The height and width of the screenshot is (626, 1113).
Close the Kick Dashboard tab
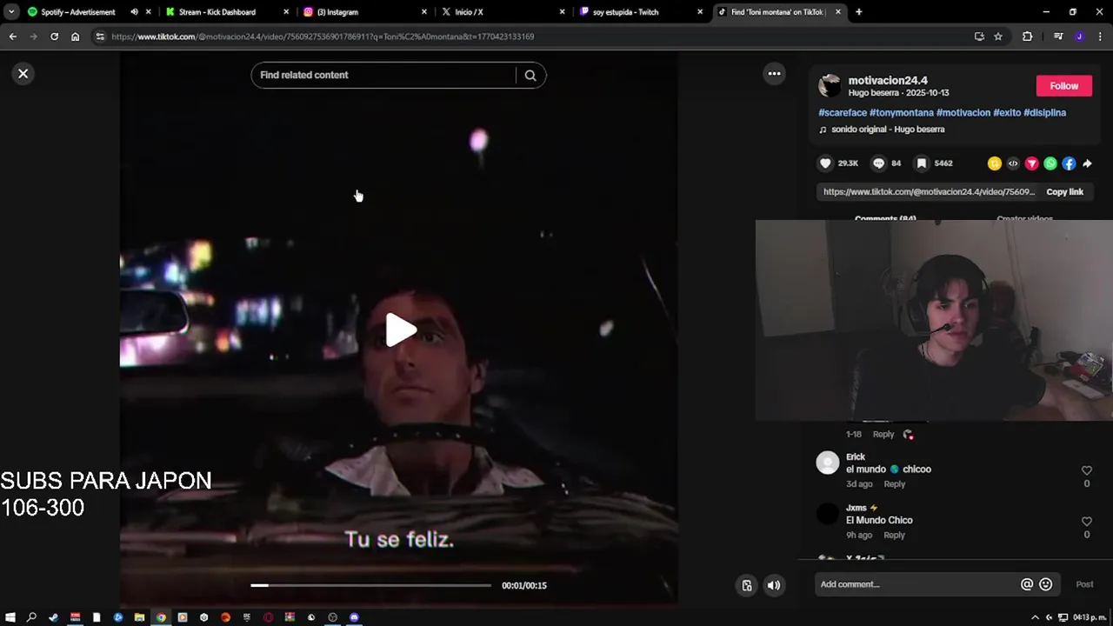tap(286, 12)
